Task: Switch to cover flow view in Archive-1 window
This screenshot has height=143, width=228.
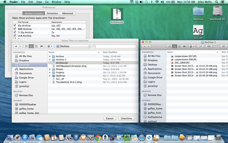Action: click(184, 46)
